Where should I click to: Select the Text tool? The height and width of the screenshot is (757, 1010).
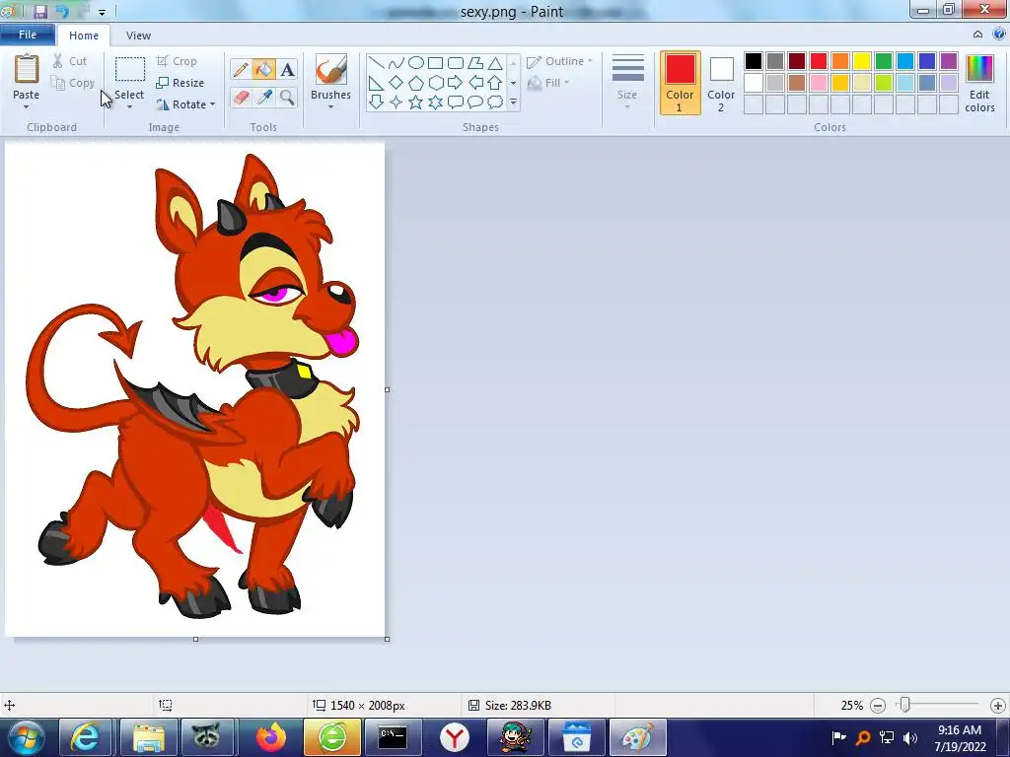287,70
